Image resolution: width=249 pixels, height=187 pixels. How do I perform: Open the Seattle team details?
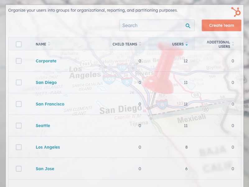pos(43,126)
